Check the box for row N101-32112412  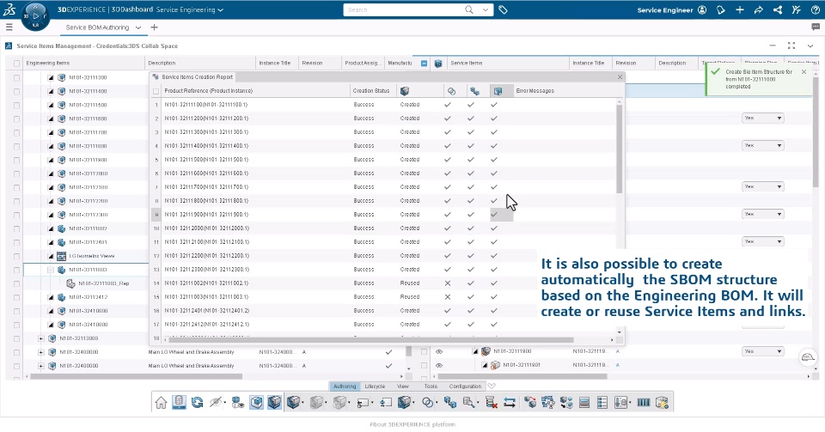pos(17,297)
